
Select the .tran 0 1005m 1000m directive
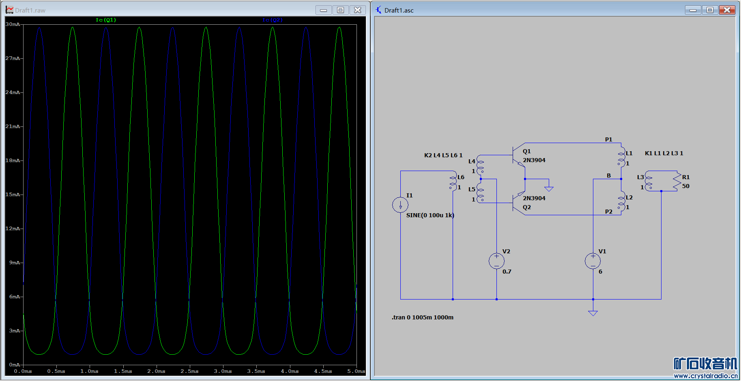click(422, 317)
